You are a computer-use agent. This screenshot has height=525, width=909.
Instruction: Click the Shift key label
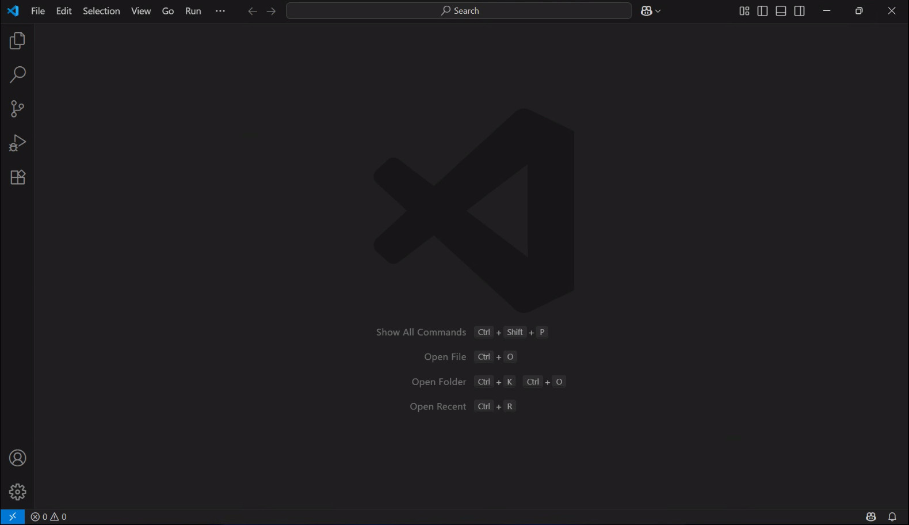point(515,332)
